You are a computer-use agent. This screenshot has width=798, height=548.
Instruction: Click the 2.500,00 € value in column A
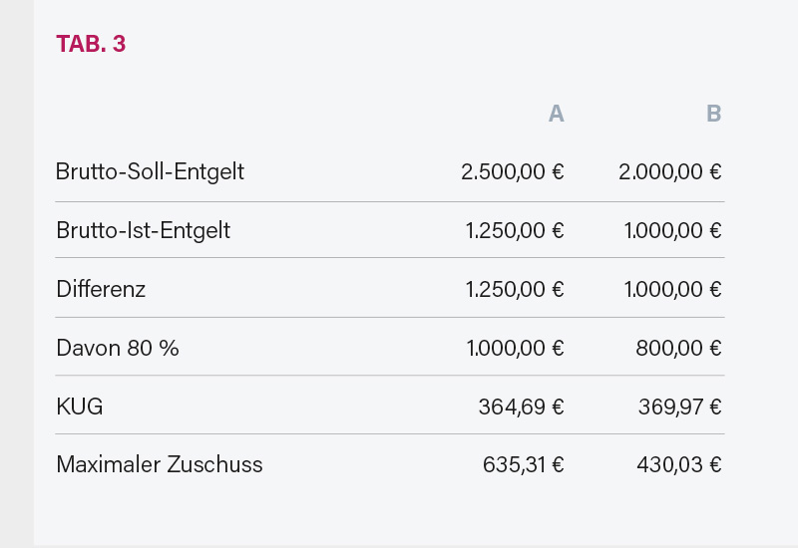(513, 171)
